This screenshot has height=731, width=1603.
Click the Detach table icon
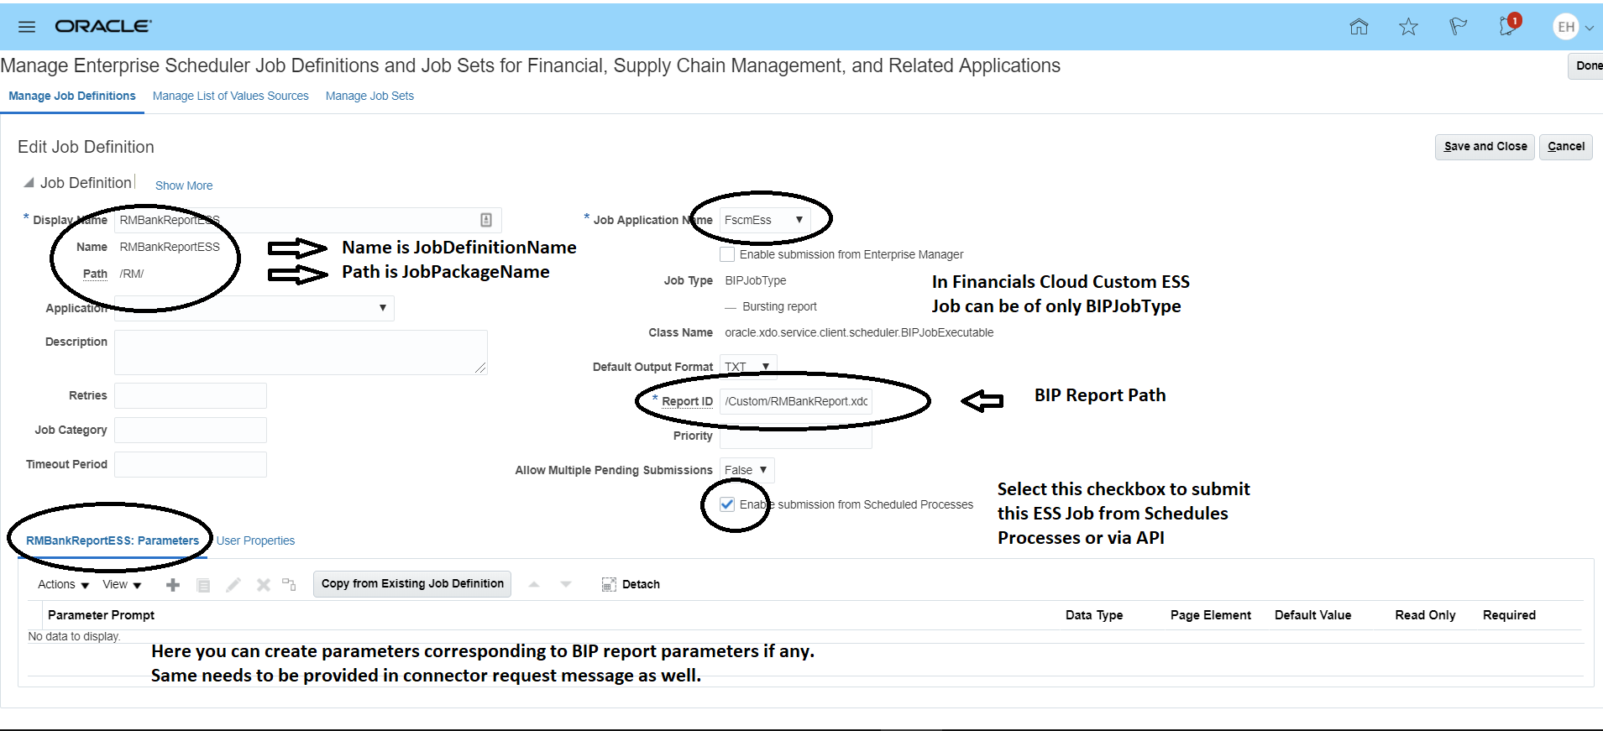pos(609,584)
